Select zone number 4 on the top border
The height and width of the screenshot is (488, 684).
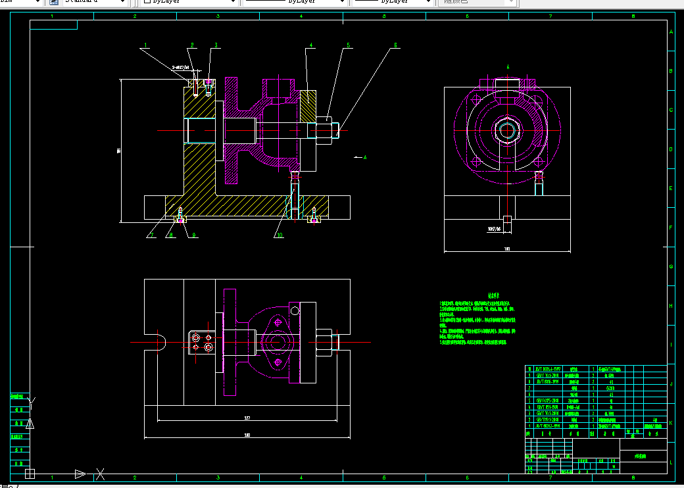301,16
